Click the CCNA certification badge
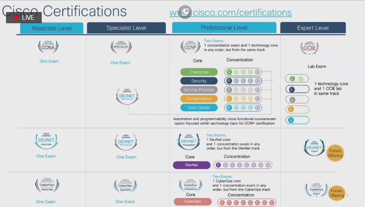Screen dimensions: 365x207 click(x=48, y=47)
